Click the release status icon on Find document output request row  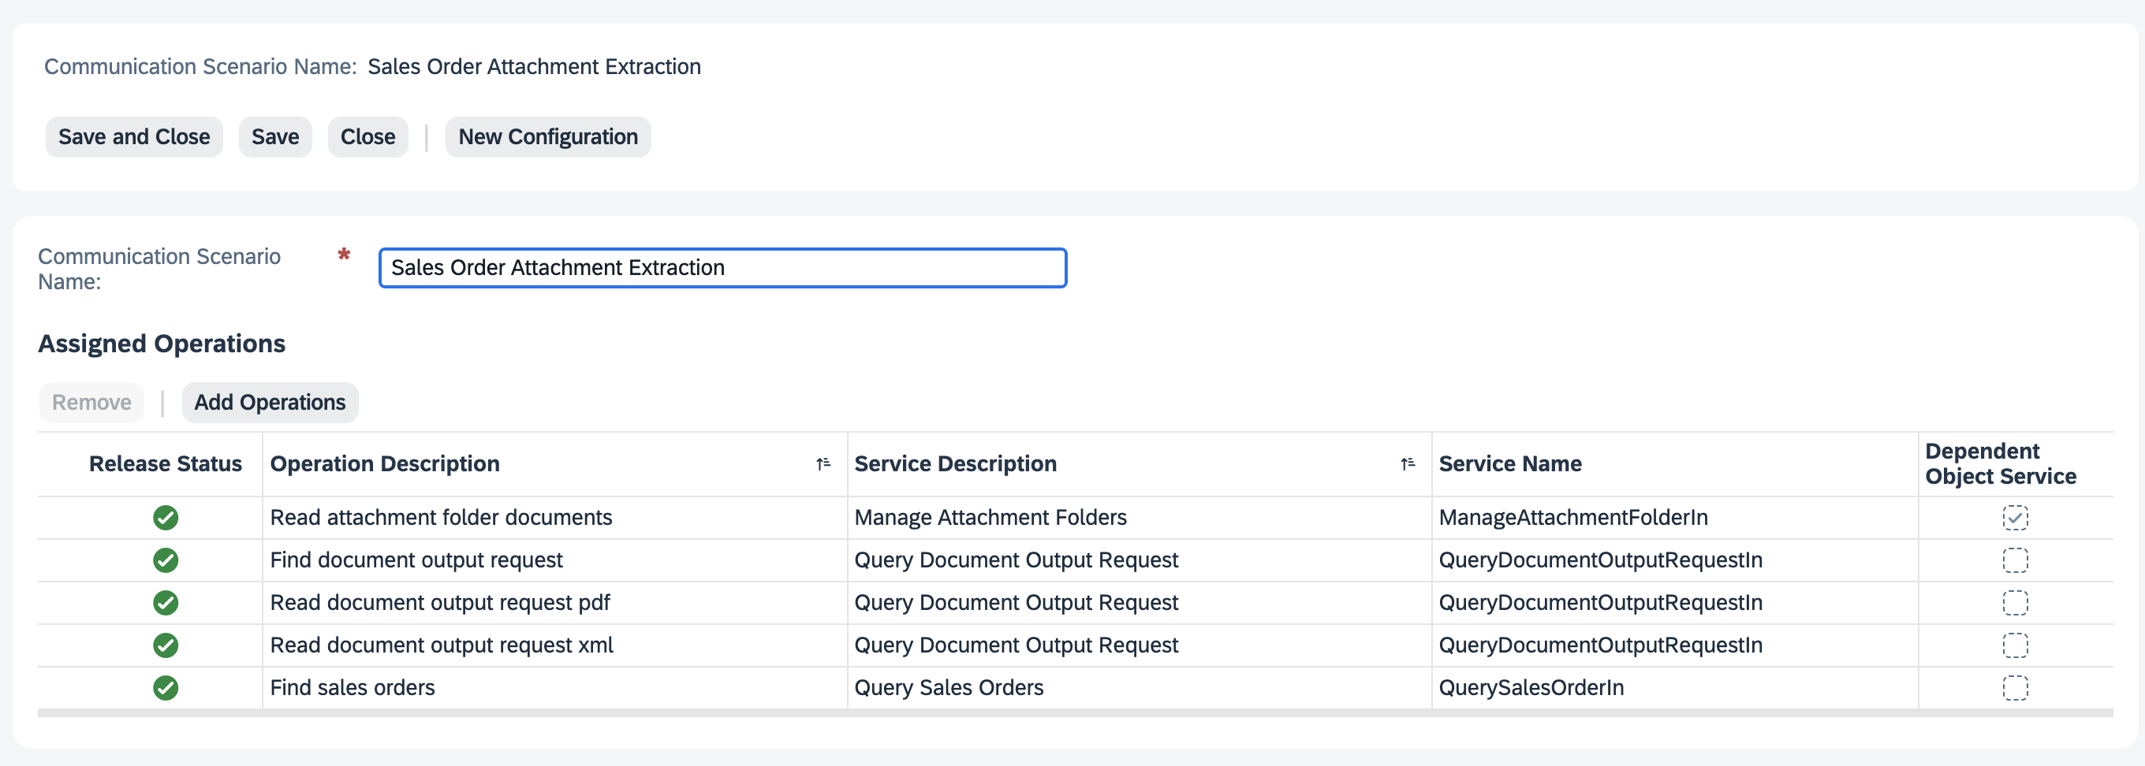click(x=166, y=560)
